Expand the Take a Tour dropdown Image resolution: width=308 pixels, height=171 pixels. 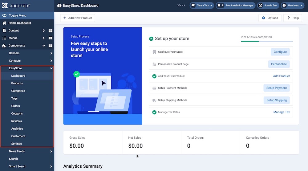click(202, 6)
